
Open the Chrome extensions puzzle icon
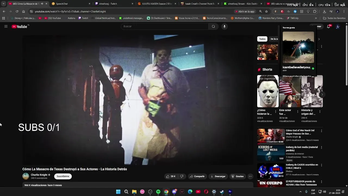coord(315,11)
